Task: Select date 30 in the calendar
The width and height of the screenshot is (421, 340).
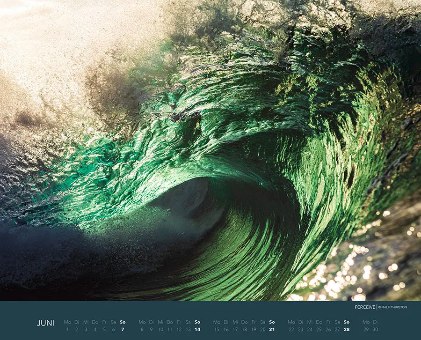Action: (x=375, y=329)
